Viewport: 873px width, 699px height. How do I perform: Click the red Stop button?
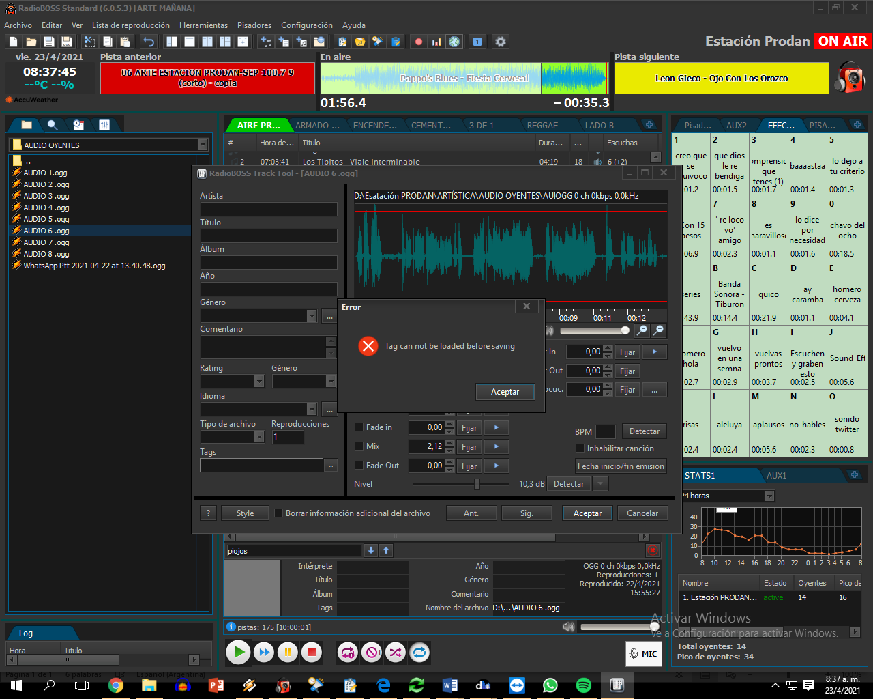tap(311, 652)
